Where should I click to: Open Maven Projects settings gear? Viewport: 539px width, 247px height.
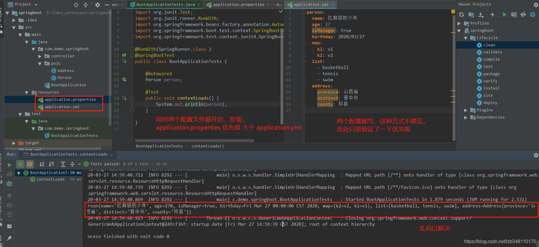point(536,5)
